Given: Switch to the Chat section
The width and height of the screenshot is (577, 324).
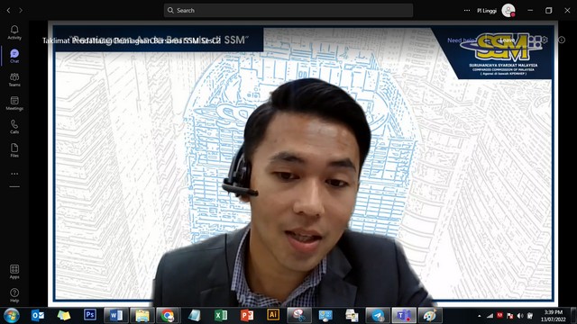Looking at the screenshot, I should pyautogui.click(x=14, y=56).
